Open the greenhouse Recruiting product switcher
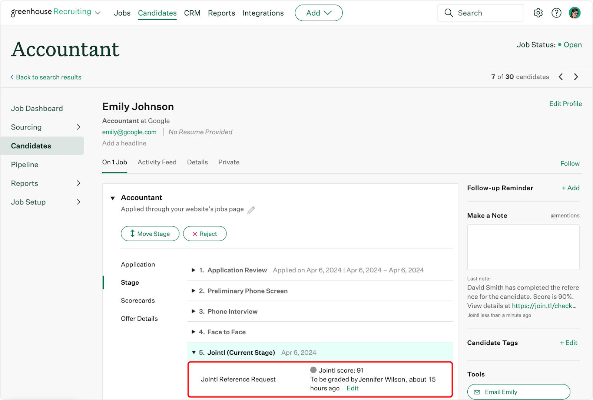This screenshot has height=400, width=593. (56, 12)
